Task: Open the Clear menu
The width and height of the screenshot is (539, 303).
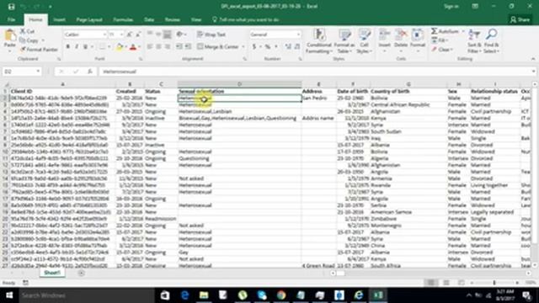Action: point(442,50)
